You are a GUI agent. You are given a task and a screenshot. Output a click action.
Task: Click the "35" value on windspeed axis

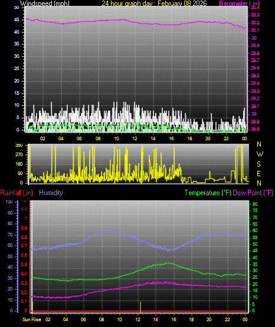pyautogui.click(x=17, y=44)
